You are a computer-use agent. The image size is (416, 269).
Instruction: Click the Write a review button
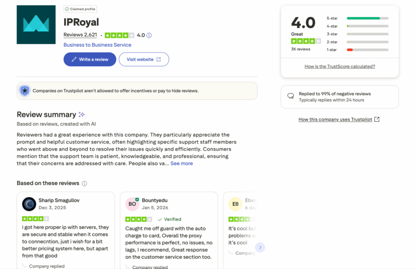[89, 59]
